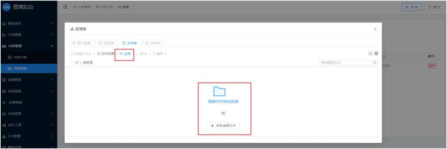Viewport: 447px width, 149px height.
Task: Click the 点击选择文件 button
Action: [223, 126]
